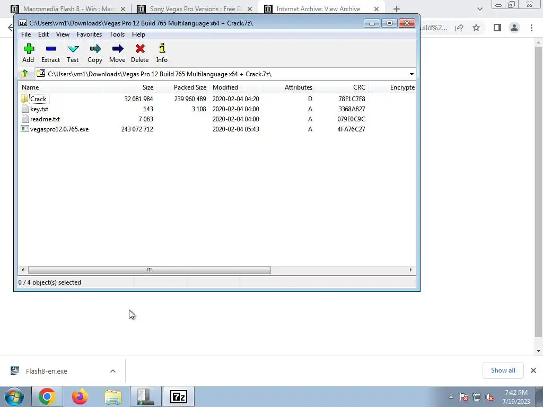Select the readme.txt file name
543x407 pixels.
[45, 119]
